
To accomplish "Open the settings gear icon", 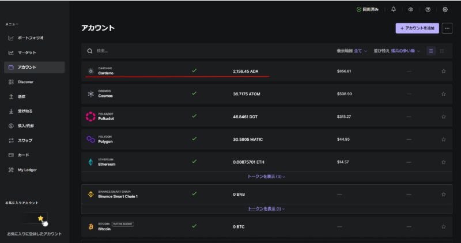I will [x=445, y=9].
